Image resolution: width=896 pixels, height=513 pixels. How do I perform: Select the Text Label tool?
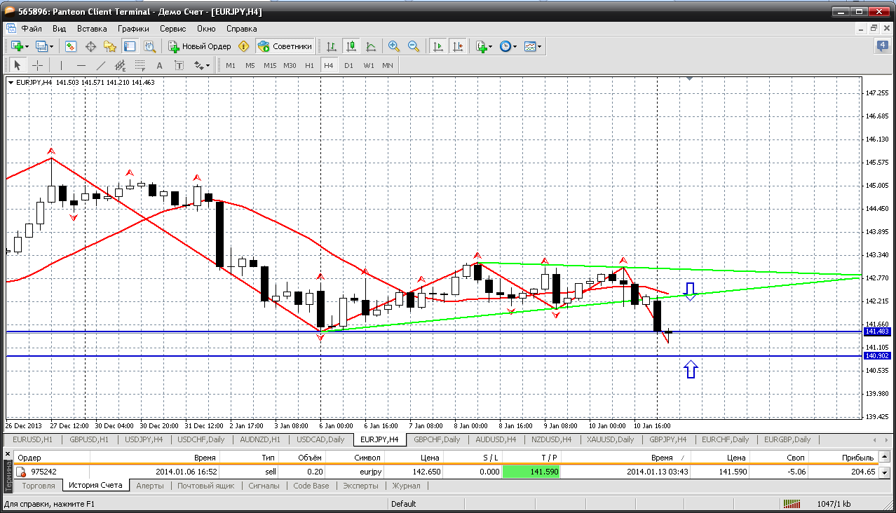[x=179, y=65]
